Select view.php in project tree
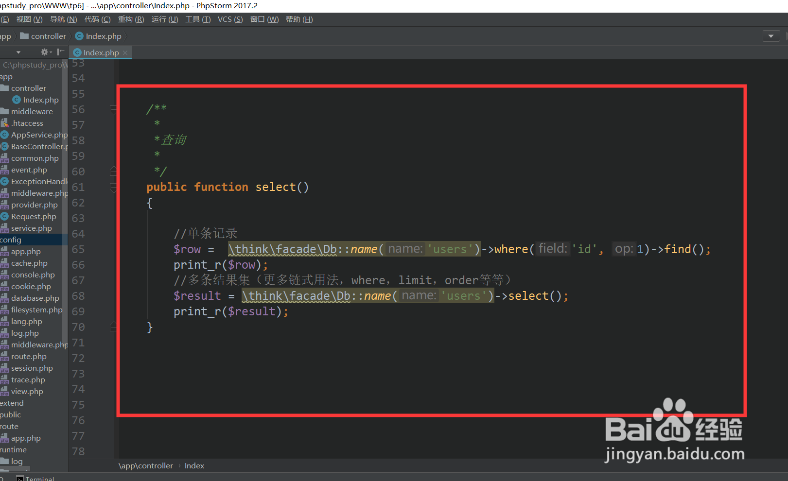Viewport: 788px width, 481px height. coord(27,391)
